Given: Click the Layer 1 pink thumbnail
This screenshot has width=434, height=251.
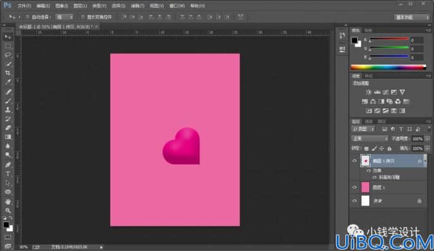Looking at the screenshot, I should pos(365,188).
